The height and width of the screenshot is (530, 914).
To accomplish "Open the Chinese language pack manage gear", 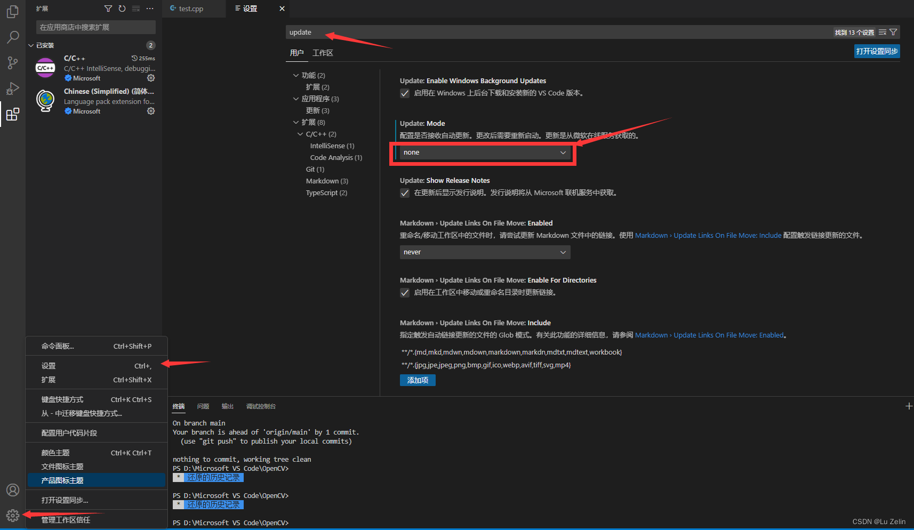I will click(151, 111).
